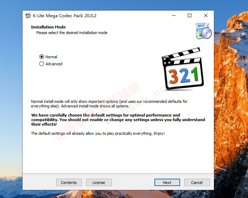The height and width of the screenshot is (198, 248).
Task: Click the installer box and disc icon
Action: 203,31
